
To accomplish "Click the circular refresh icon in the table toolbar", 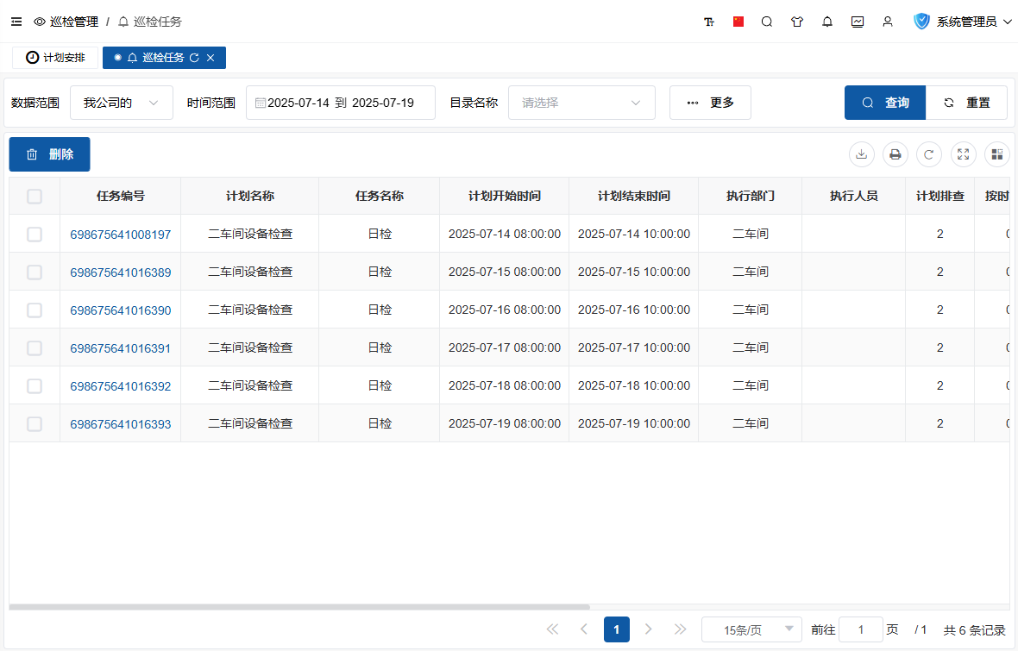I will pos(929,154).
